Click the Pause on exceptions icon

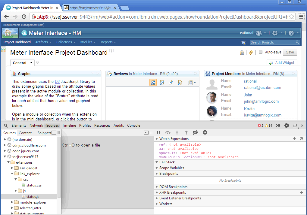coord(205,132)
